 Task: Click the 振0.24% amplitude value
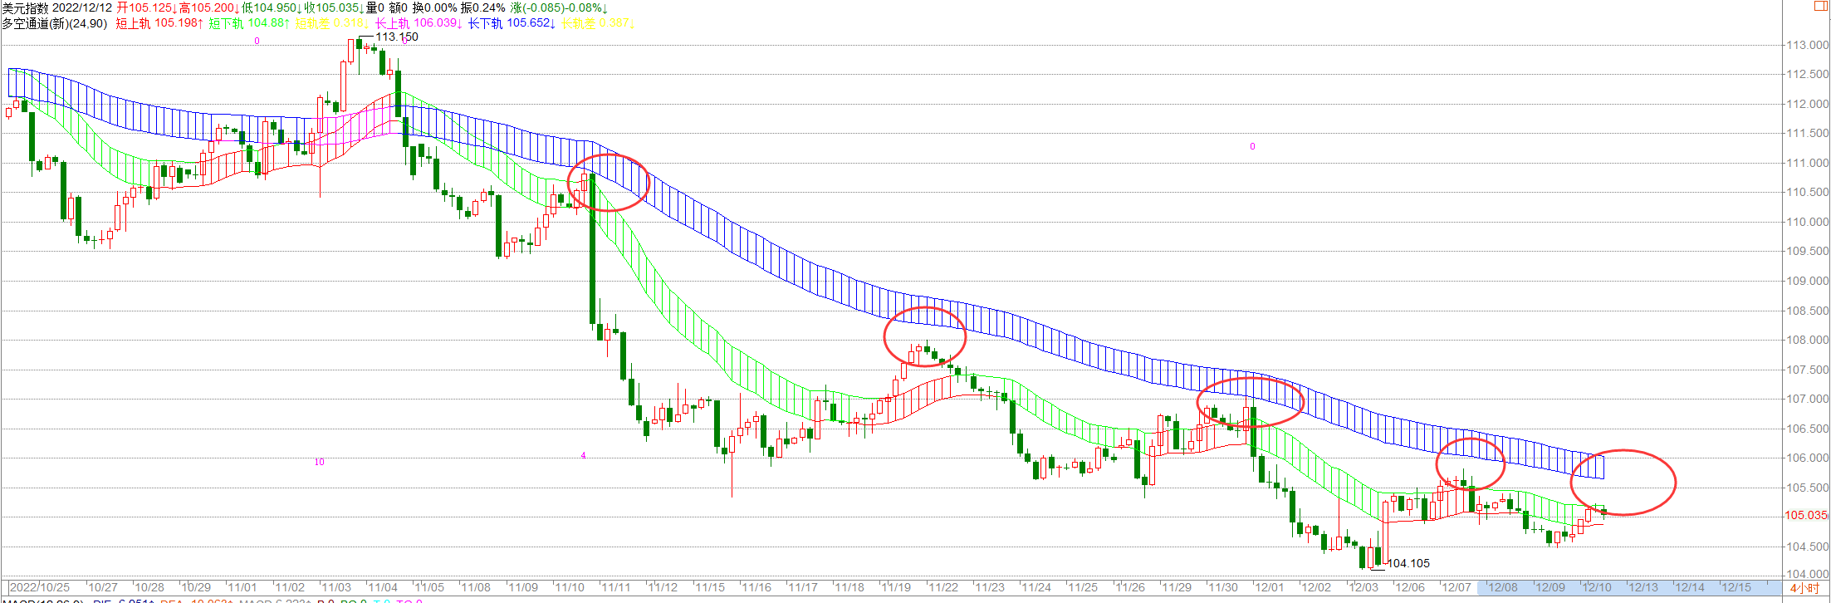(x=483, y=7)
